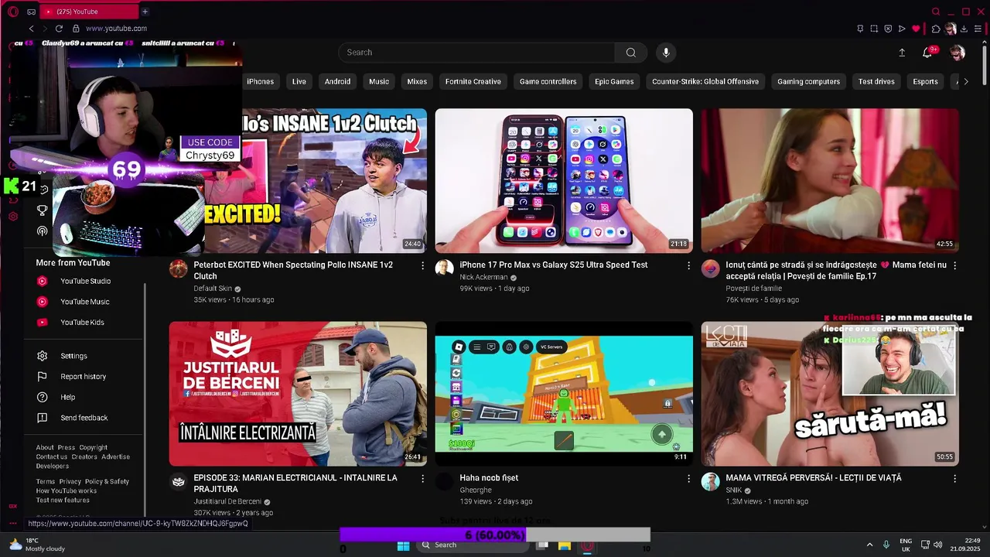
Task: Select the Fortnite Creative chip
Action: pyautogui.click(x=473, y=81)
